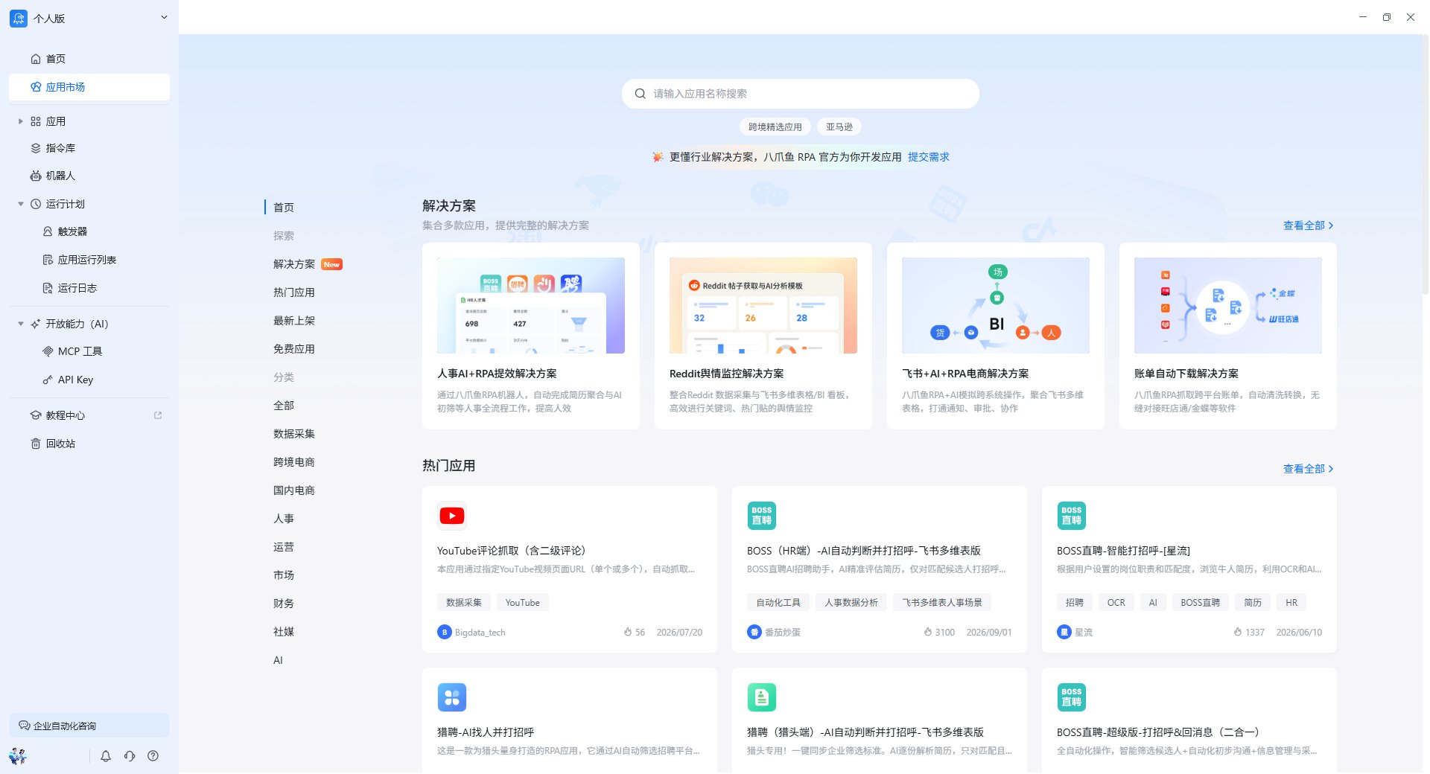This screenshot has width=1430, height=774.
Task: Open notifications bell icon
Action: point(106,756)
